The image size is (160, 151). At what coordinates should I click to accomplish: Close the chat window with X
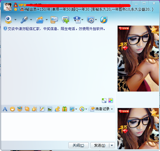(154, 4)
